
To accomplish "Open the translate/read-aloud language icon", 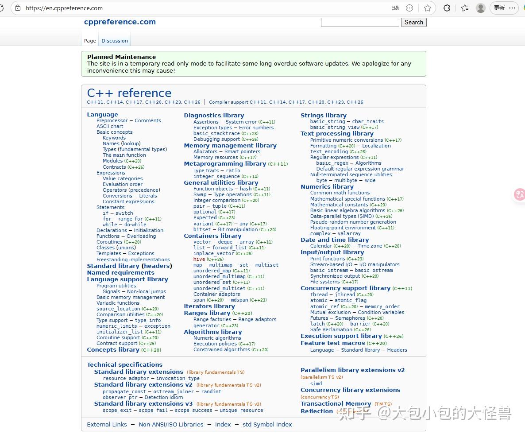I will (x=395, y=8).
